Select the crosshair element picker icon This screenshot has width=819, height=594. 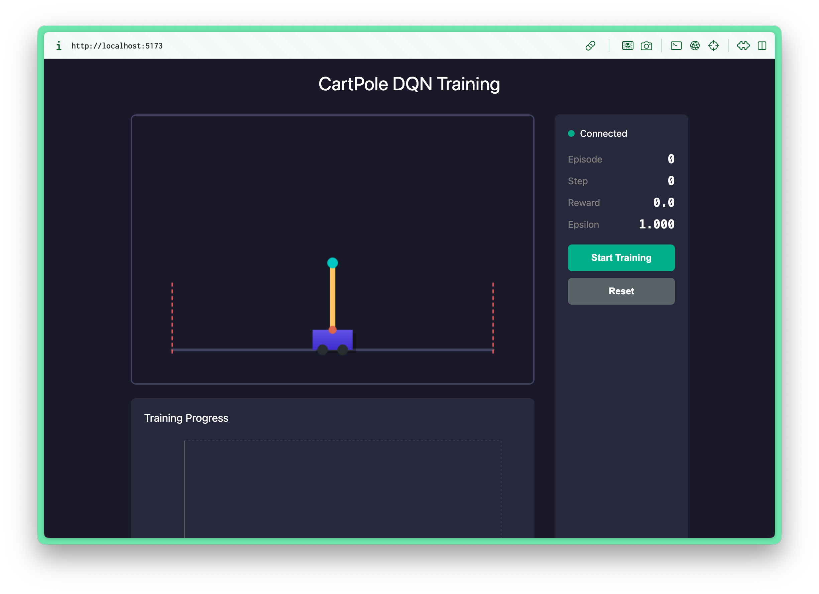click(714, 46)
